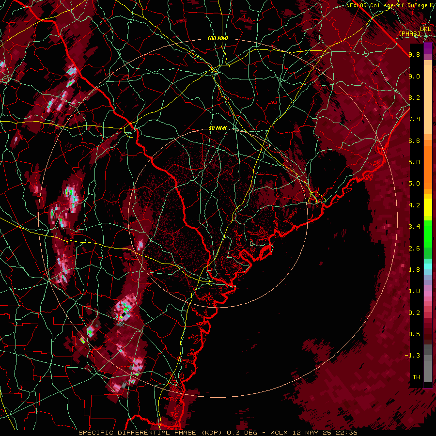Click the DKD legend title

click(x=426, y=29)
